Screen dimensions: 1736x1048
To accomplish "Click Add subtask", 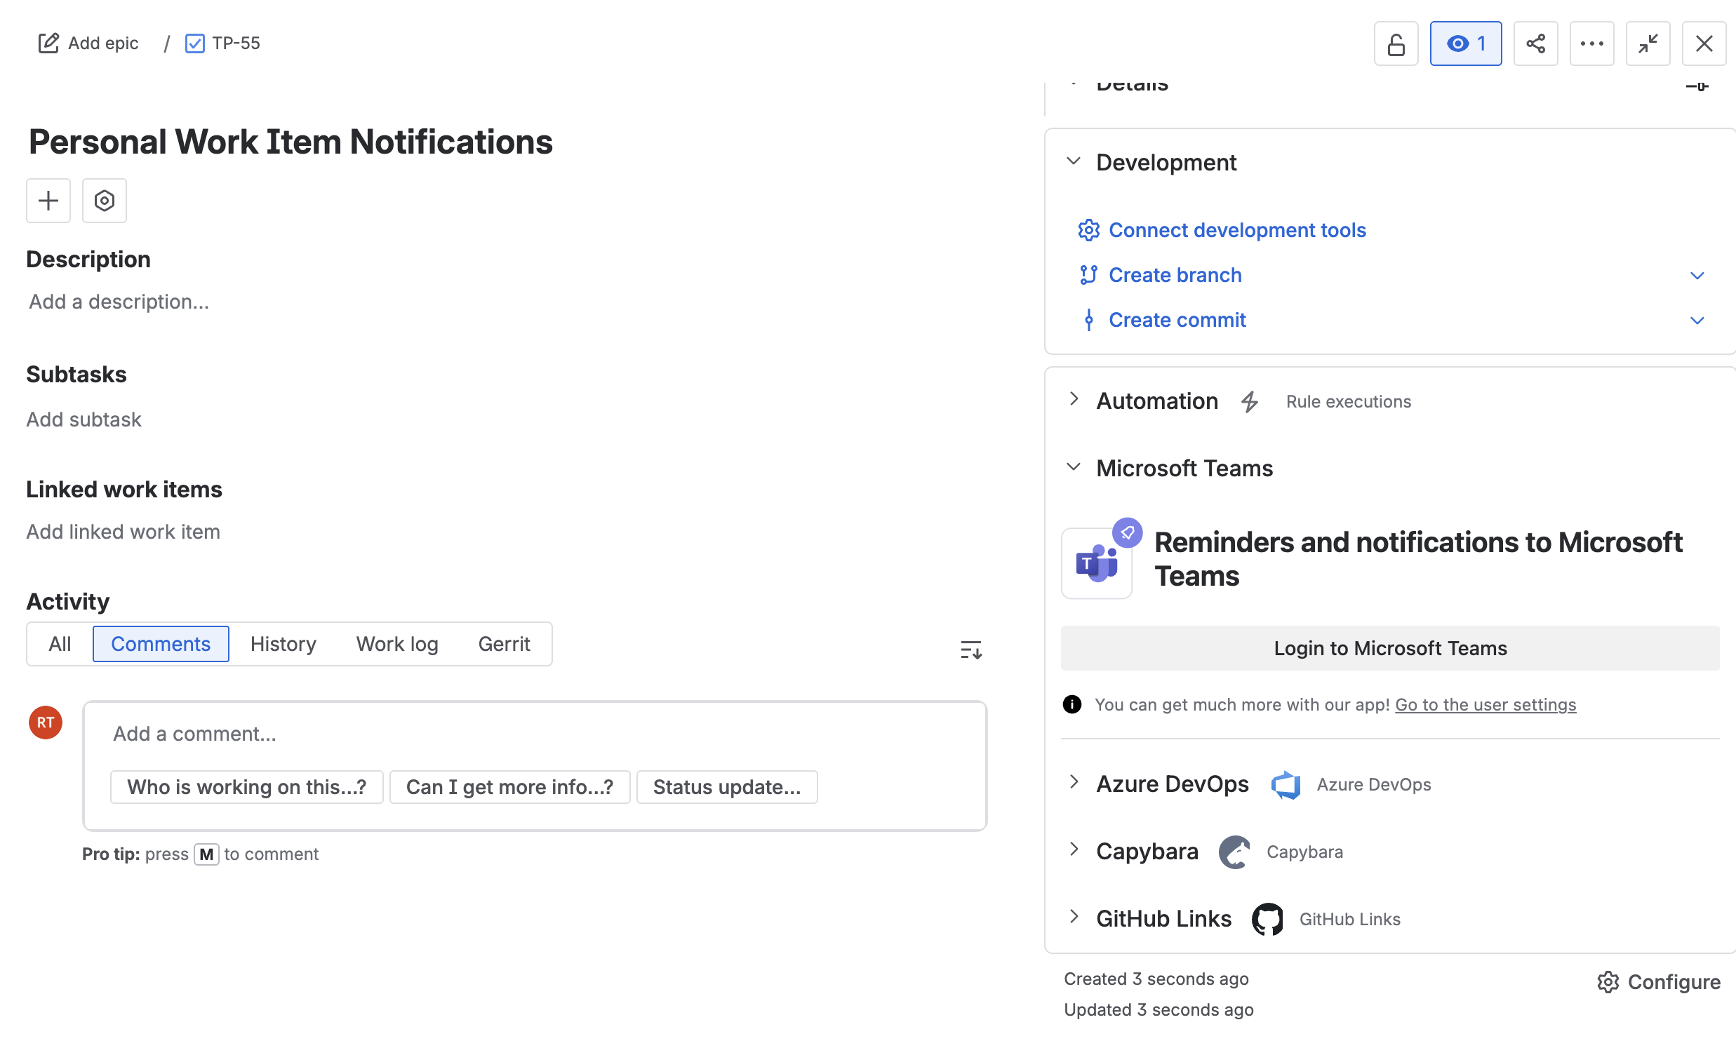I will click(84, 419).
